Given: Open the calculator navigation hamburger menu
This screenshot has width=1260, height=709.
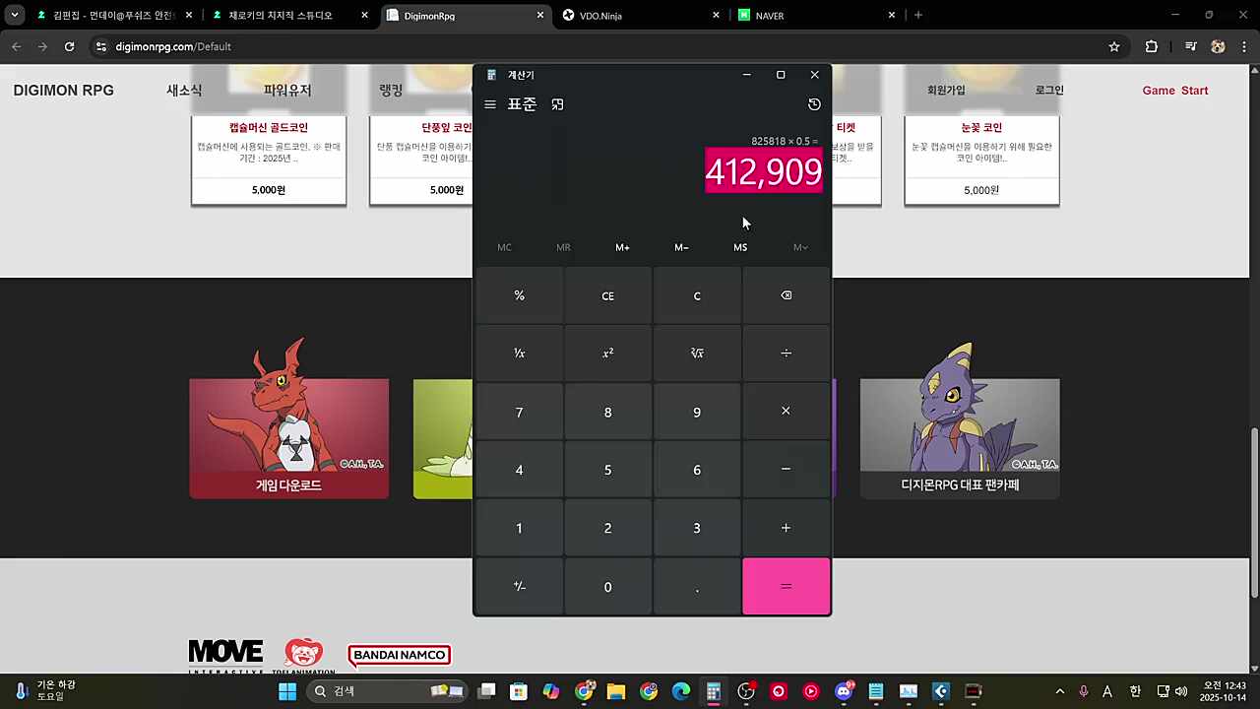Looking at the screenshot, I should pos(490,104).
